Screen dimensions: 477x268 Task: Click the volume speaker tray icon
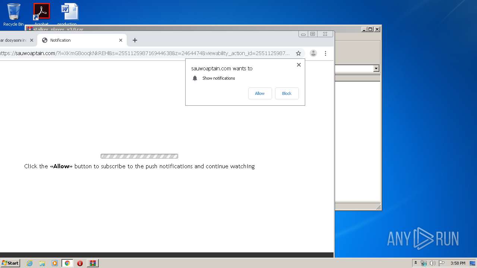[432, 263]
